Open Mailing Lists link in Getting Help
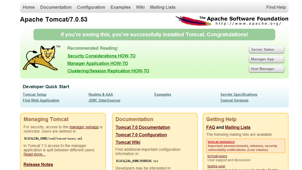 (238, 127)
